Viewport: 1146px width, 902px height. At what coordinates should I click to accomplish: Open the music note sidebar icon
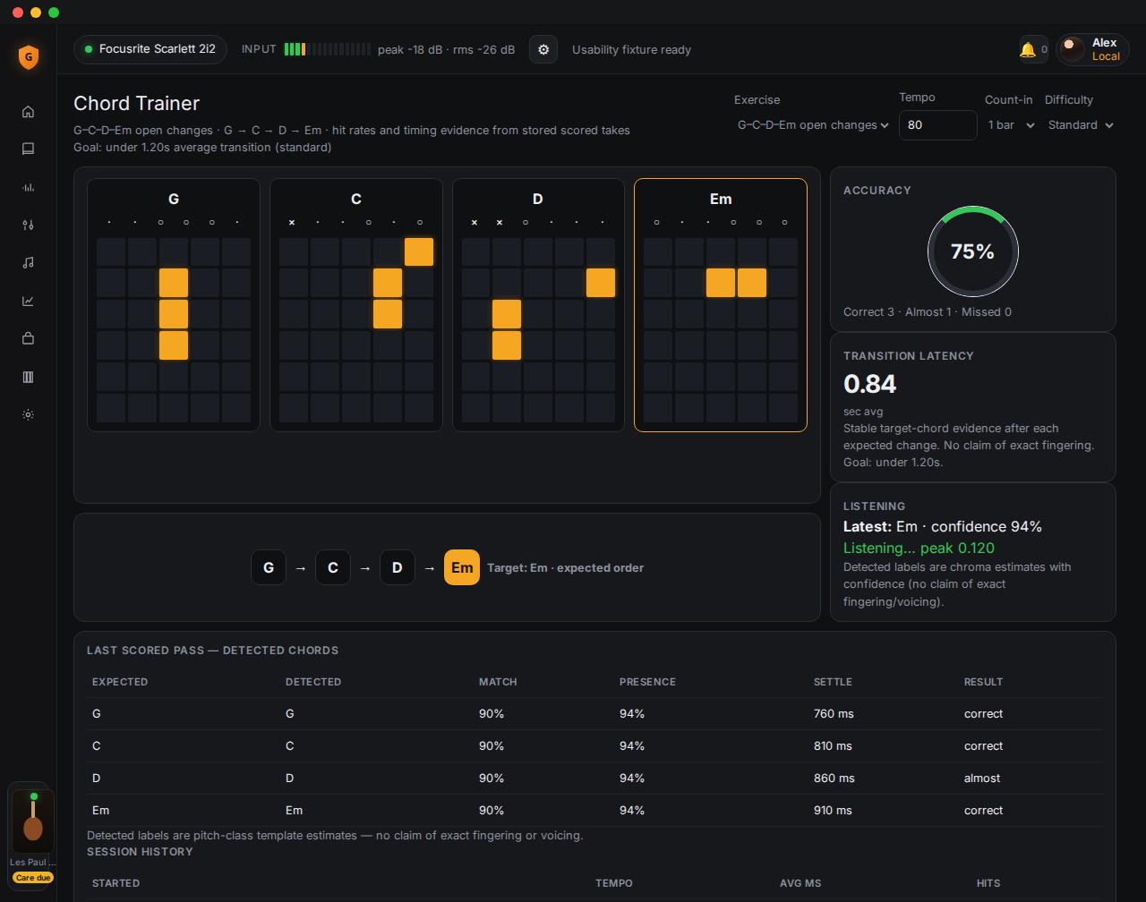coord(28,262)
